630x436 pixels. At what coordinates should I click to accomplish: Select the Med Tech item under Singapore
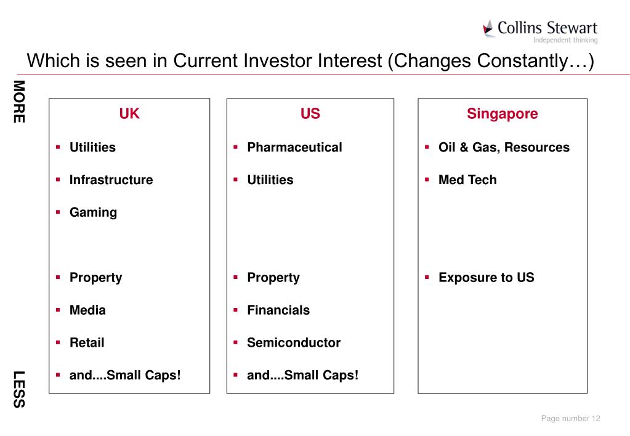(467, 180)
